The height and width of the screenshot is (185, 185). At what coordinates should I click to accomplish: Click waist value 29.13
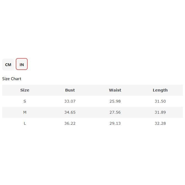pos(115,123)
